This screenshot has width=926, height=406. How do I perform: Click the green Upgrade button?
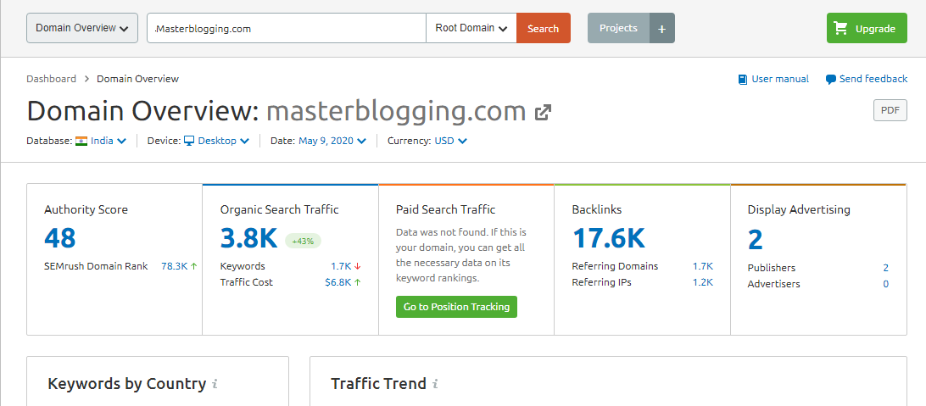(867, 28)
